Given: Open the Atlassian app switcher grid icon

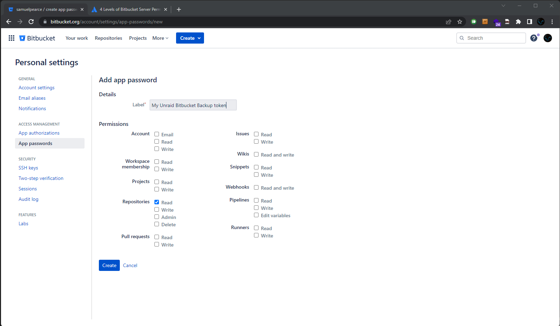Looking at the screenshot, I should (12, 38).
